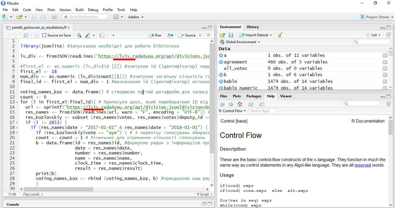395x208 pixels.
Task: Open an existing file using the folder icon
Action: (19, 17)
